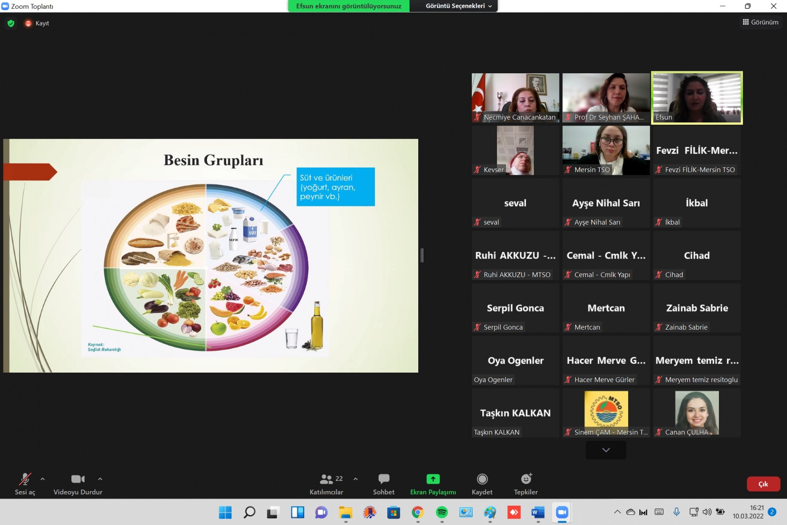Show next page of participant thumbnails
The image size is (787, 525).
click(x=606, y=450)
